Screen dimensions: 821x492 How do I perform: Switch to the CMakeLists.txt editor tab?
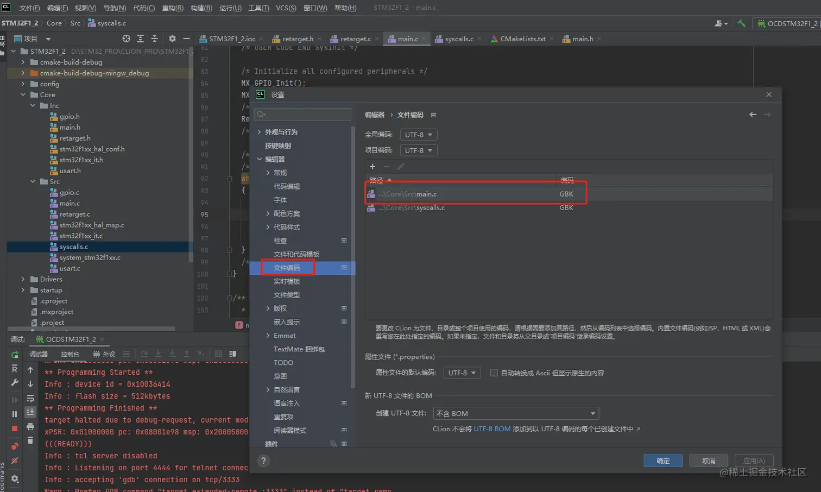pyautogui.click(x=522, y=39)
